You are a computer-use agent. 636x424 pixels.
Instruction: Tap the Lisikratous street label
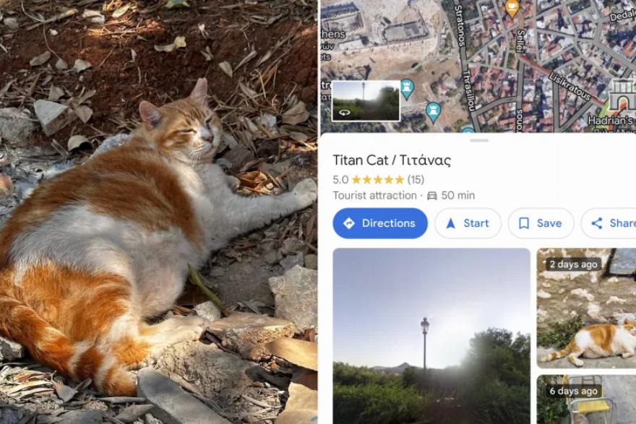click(570, 87)
